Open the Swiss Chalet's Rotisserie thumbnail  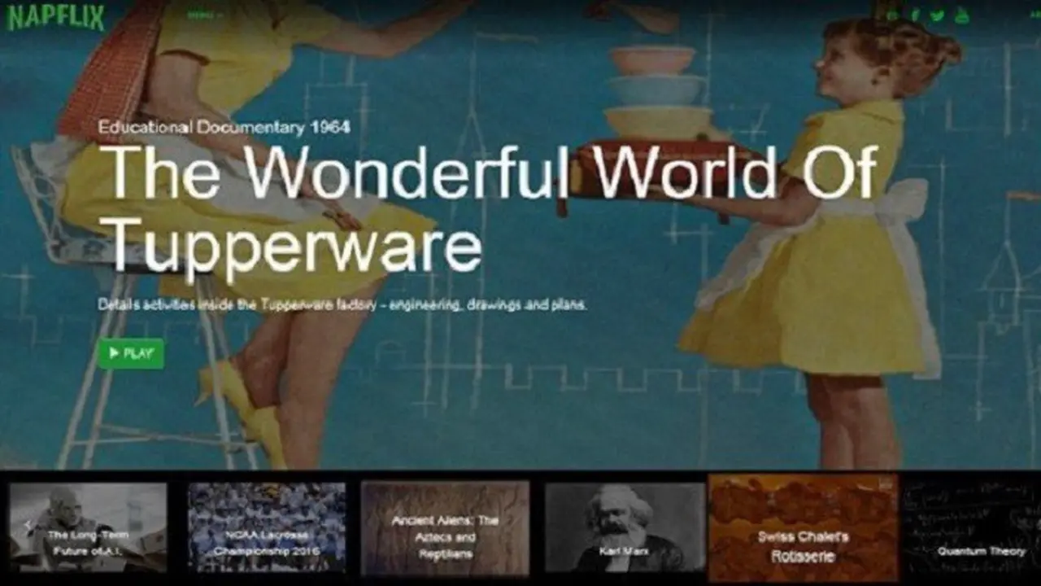pos(804,528)
